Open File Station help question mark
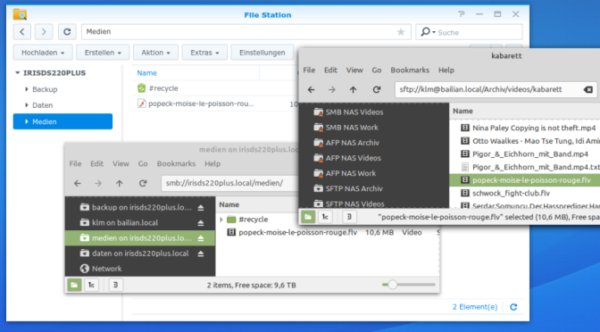Image resolution: width=600 pixels, height=332 pixels. click(461, 14)
